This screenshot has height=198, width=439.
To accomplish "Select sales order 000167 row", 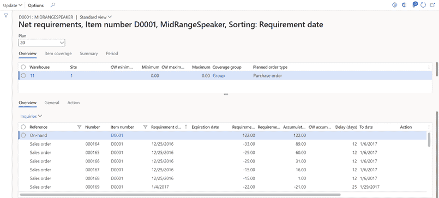I will click(x=223, y=170).
